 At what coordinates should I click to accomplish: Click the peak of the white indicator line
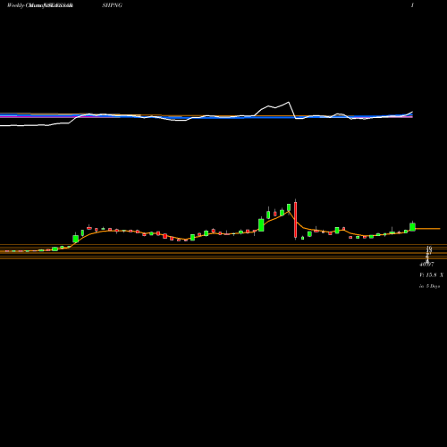[289, 102]
